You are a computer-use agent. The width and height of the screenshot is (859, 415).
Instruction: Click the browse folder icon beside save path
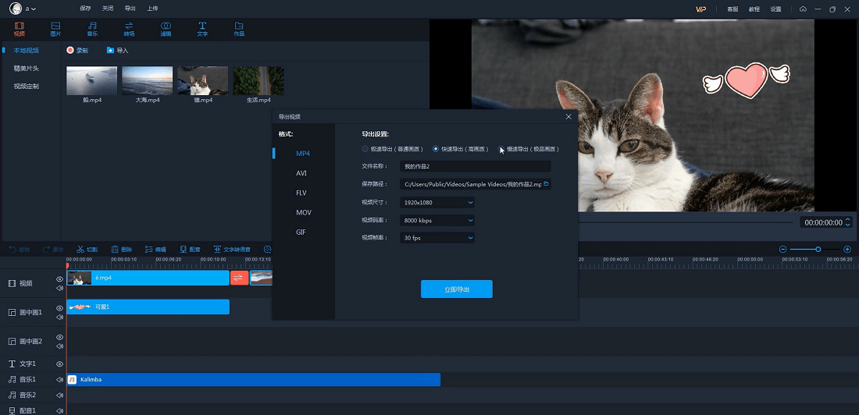point(547,184)
